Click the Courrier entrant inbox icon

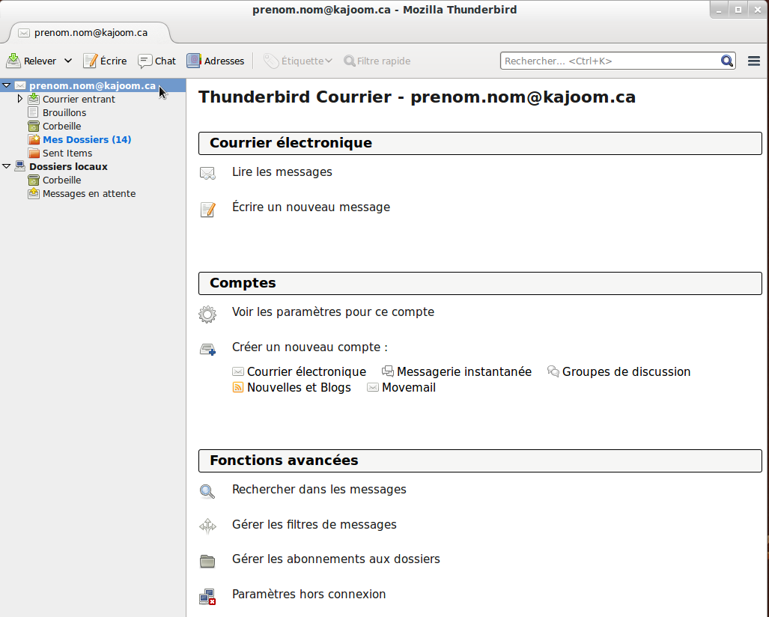[x=34, y=99]
